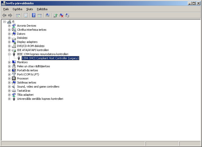Click the Ierīču pārvaldnieks title bar icon
The width and height of the screenshot is (202, 147).
3,3
